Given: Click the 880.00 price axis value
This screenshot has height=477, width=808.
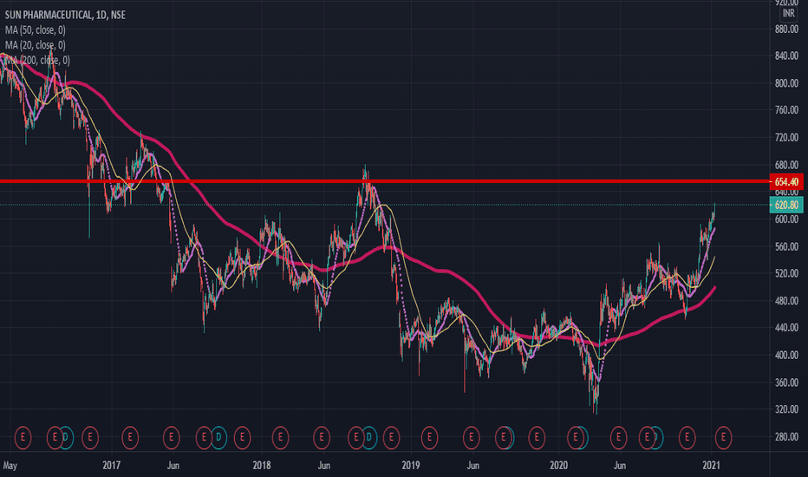Looking at the screenshot, I should coord(786,29).
